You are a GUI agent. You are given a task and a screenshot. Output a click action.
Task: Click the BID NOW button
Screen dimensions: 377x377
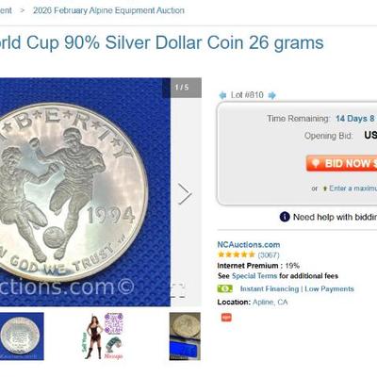[x=341, y=163]
